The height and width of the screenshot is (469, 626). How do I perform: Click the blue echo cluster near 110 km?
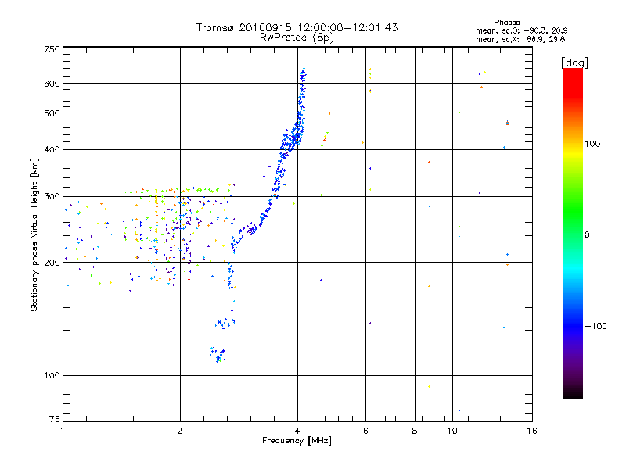218,353
